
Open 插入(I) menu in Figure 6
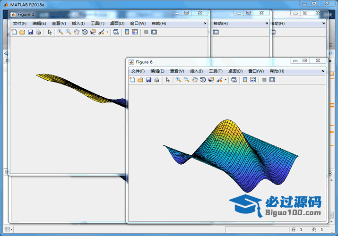point(196,71)
